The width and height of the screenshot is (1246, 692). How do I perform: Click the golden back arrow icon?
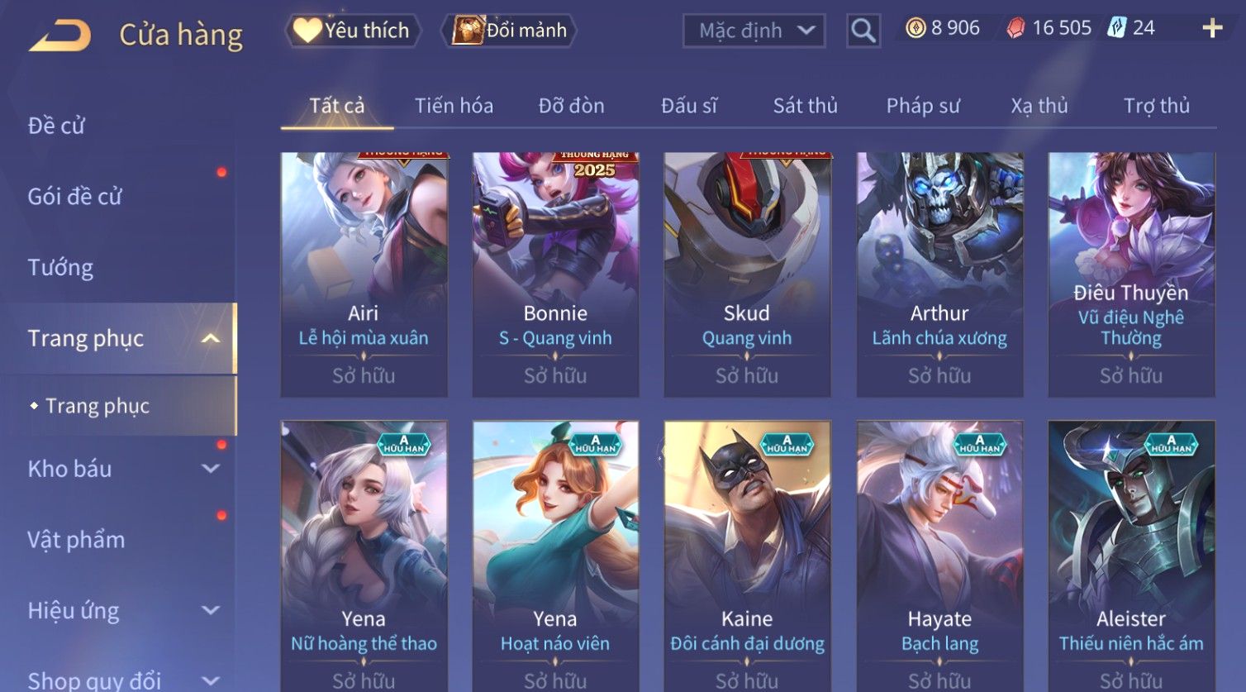60,36
